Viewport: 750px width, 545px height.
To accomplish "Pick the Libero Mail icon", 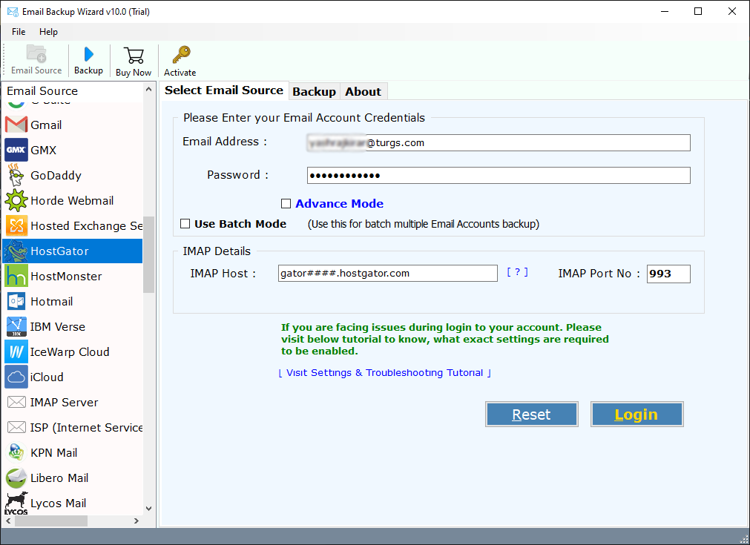I will tap(16, 478).
